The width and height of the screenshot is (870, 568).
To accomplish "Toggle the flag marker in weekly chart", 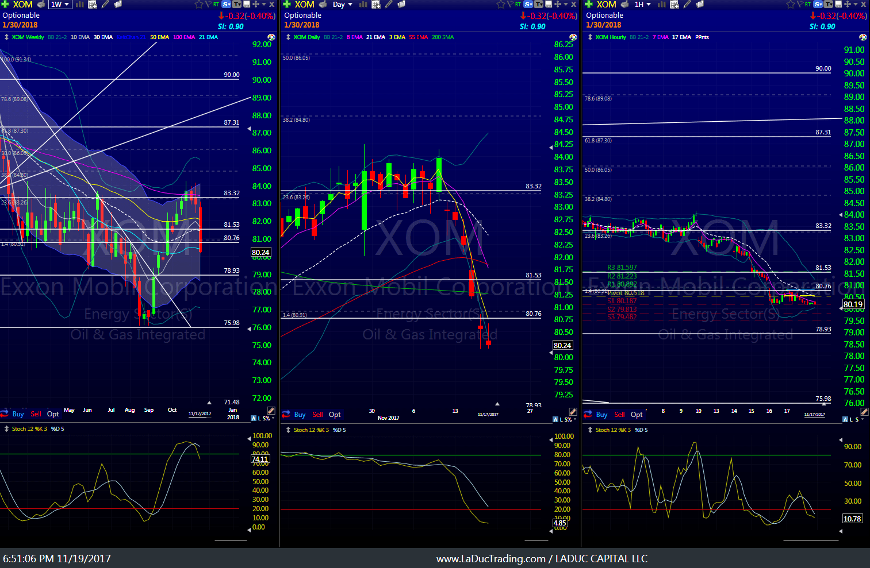I will 209,4.
